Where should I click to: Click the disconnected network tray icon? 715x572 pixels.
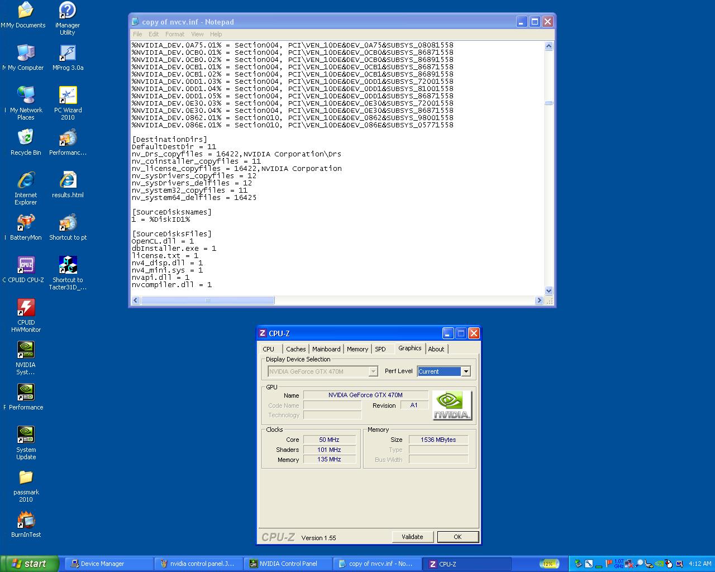629,564
